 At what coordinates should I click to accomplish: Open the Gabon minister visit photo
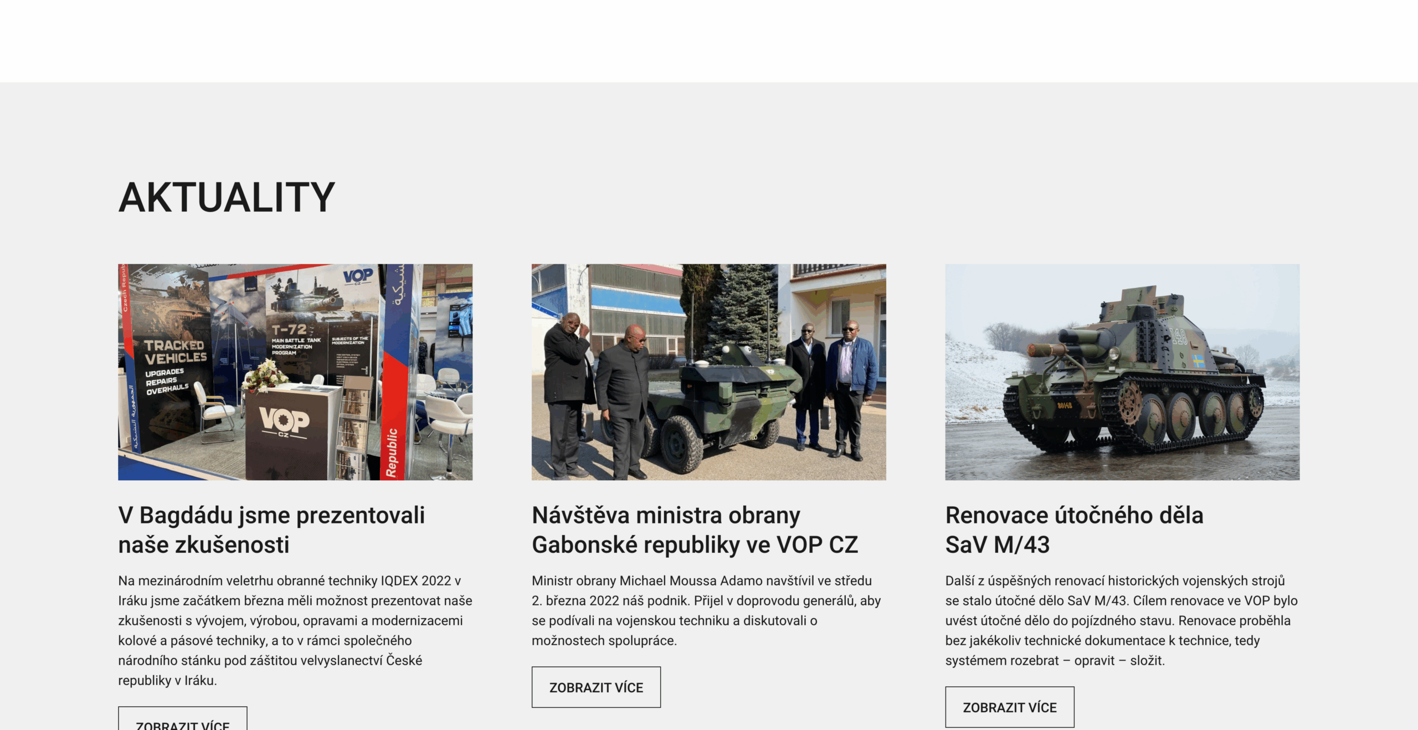pyautogui.click(x=708, y=372)
